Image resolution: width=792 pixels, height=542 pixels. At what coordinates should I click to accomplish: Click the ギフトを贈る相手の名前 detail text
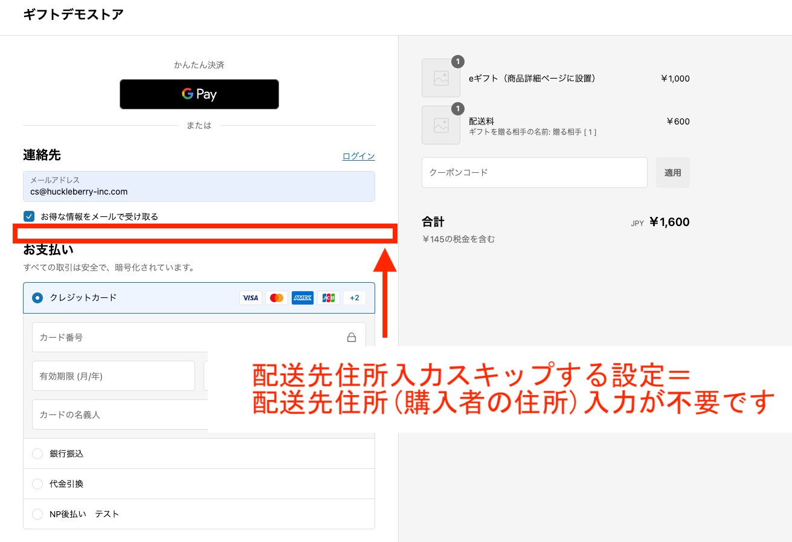[533, 132]
